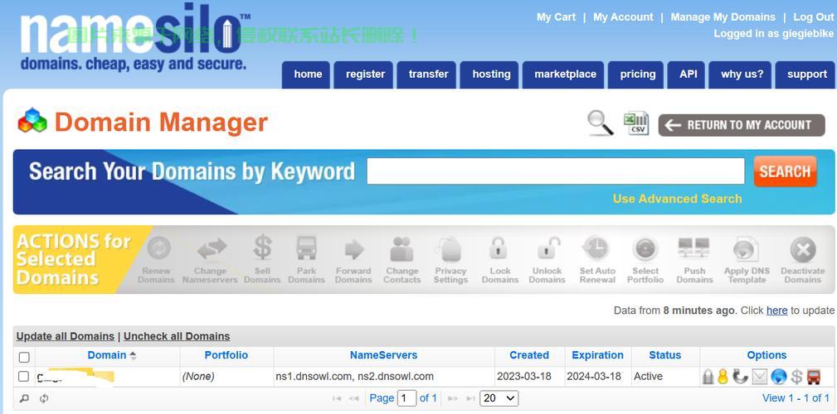This screenshot has height=414, width=837.
Task: Click the Lock Domains padlock icon
Action: (x=498, y=248)
